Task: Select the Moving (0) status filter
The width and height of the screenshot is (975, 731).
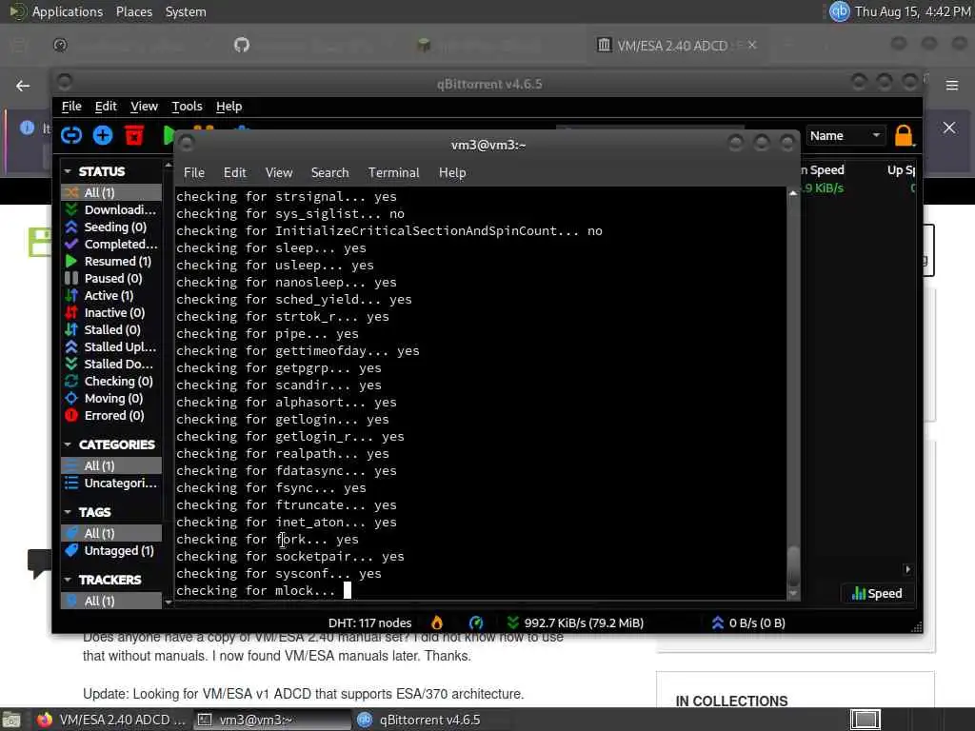Action: coord(111,398)
